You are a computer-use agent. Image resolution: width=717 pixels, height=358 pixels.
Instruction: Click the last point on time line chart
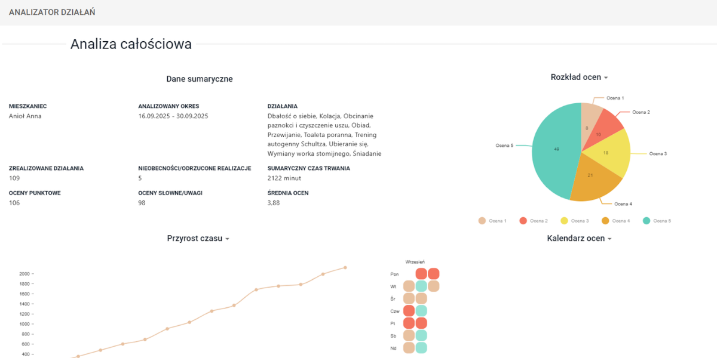pos(345,267)
